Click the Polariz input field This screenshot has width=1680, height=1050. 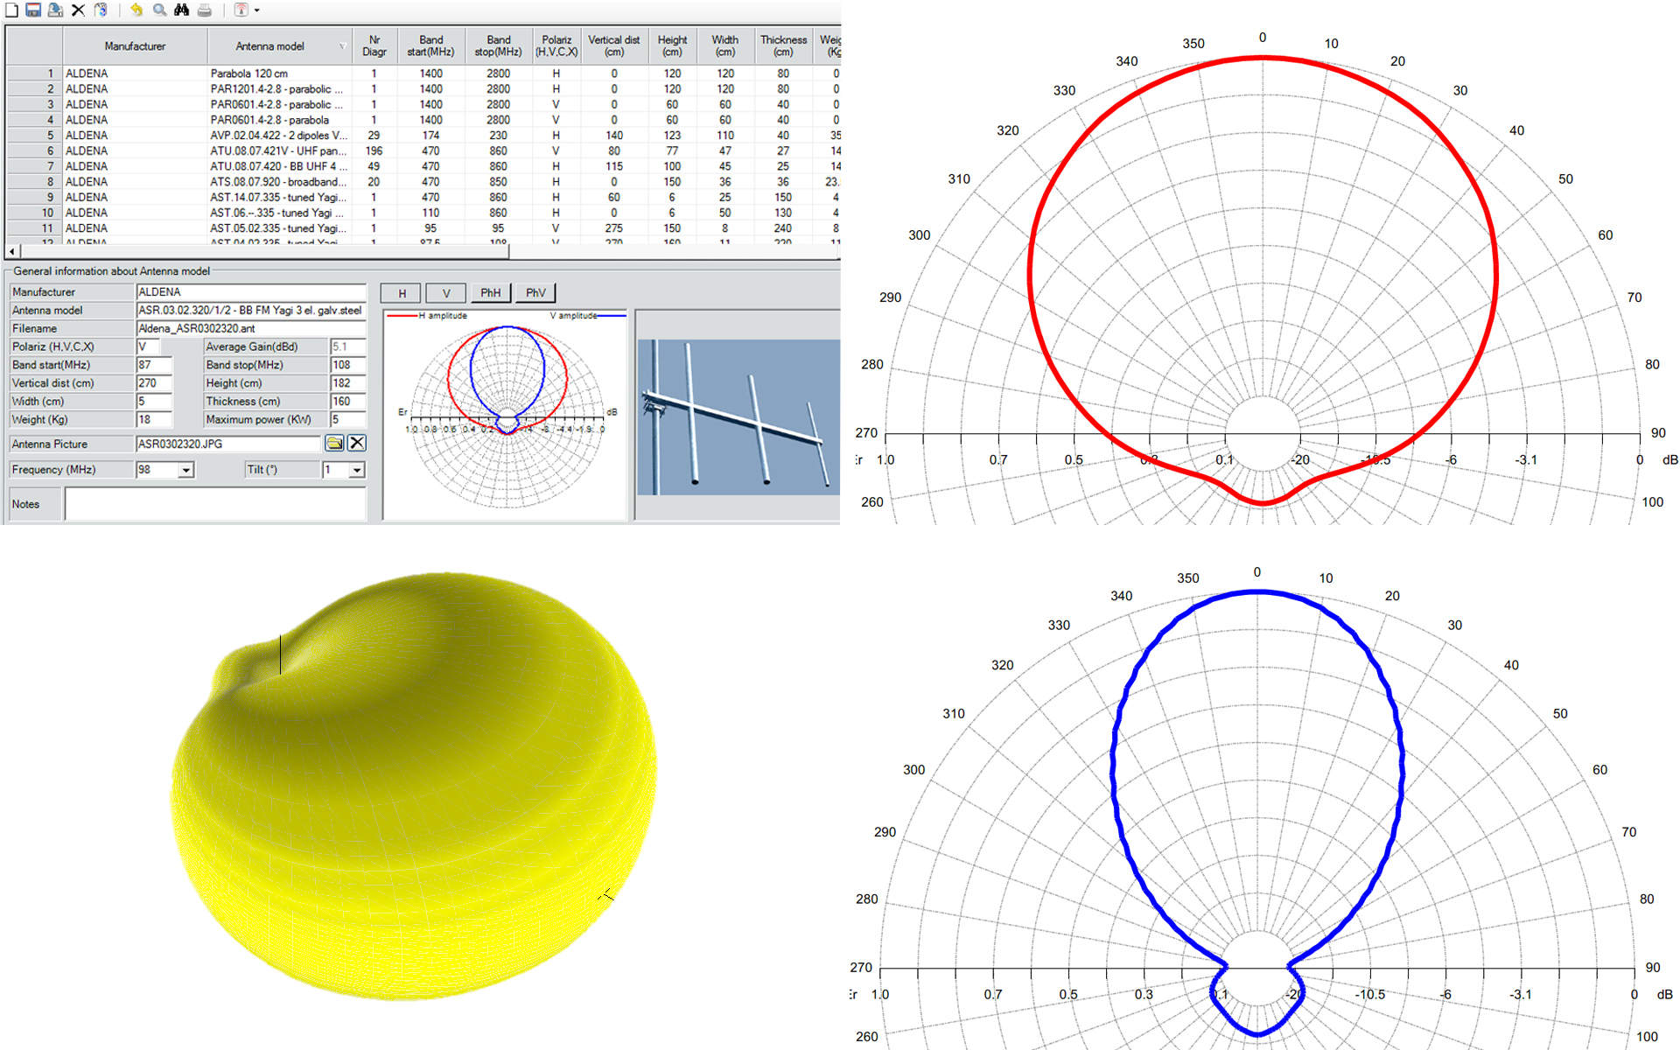148,347
